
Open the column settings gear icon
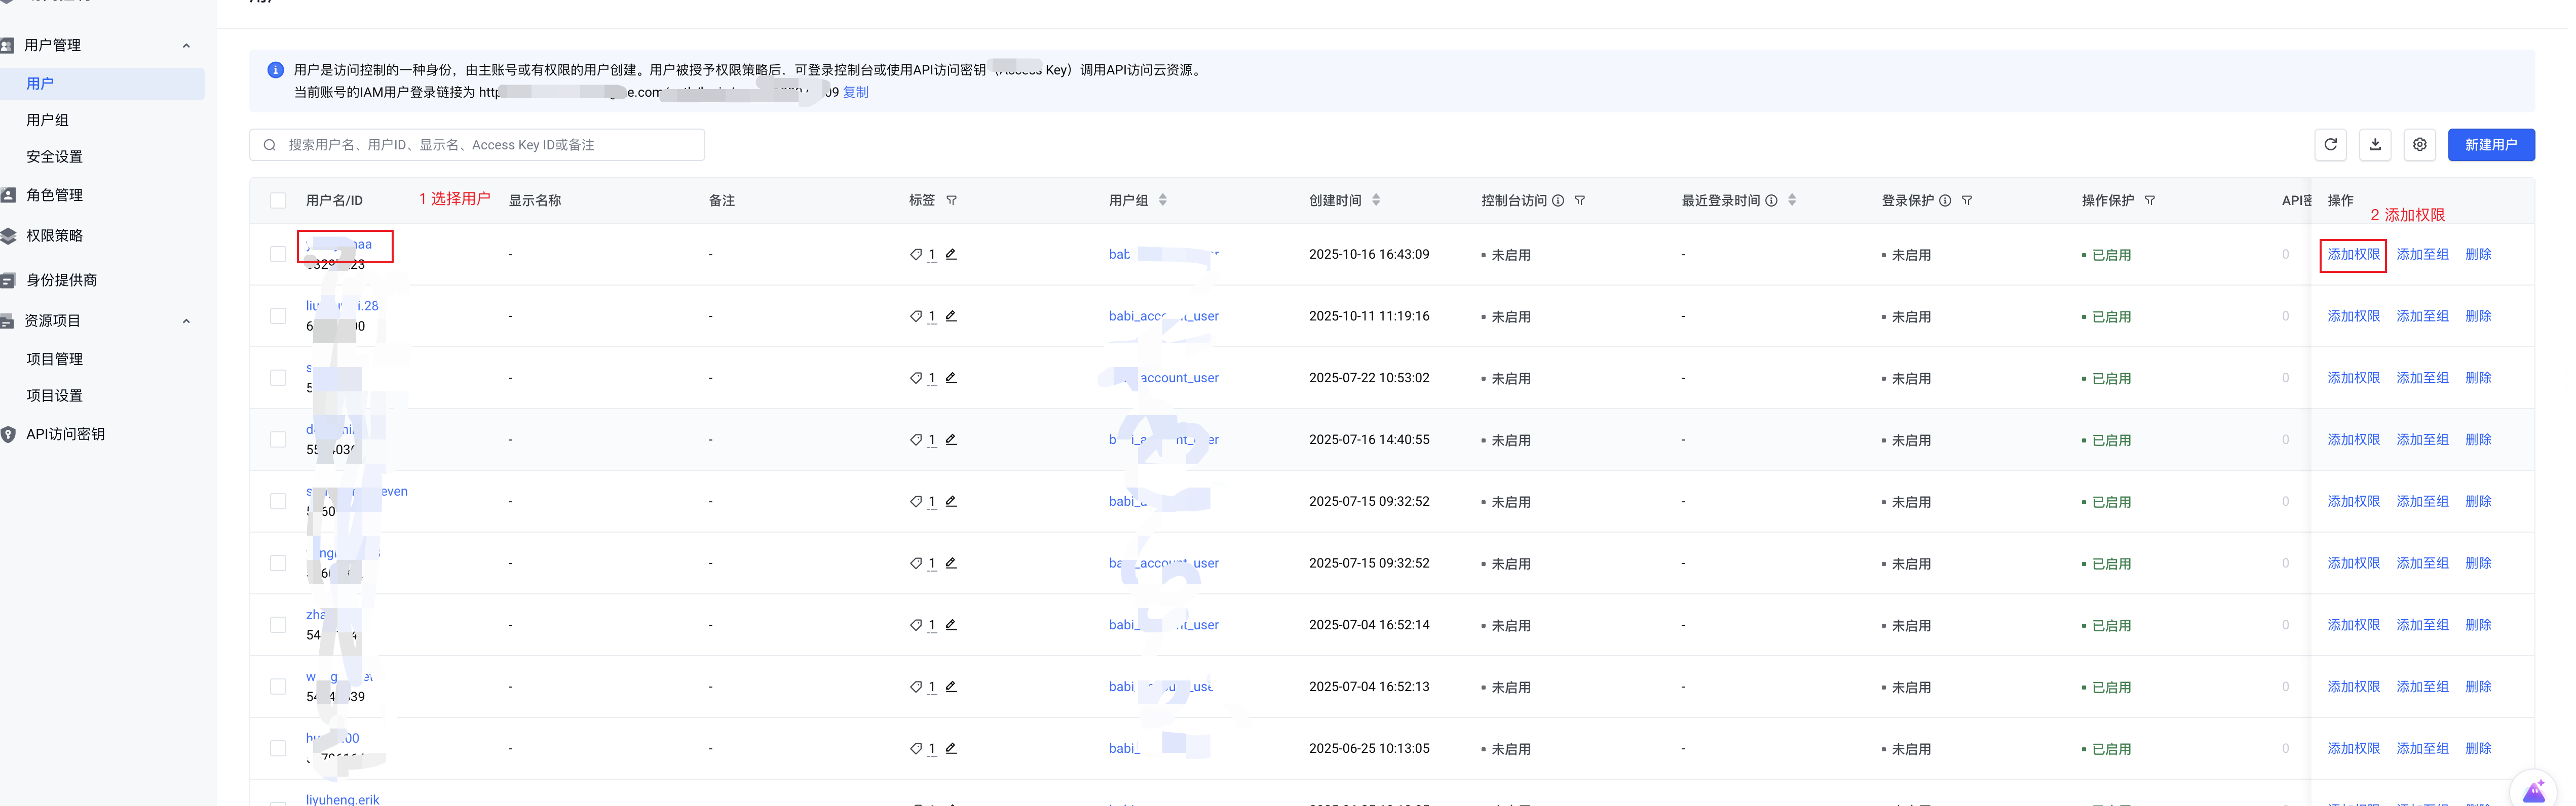click(x=2419, y=145)
